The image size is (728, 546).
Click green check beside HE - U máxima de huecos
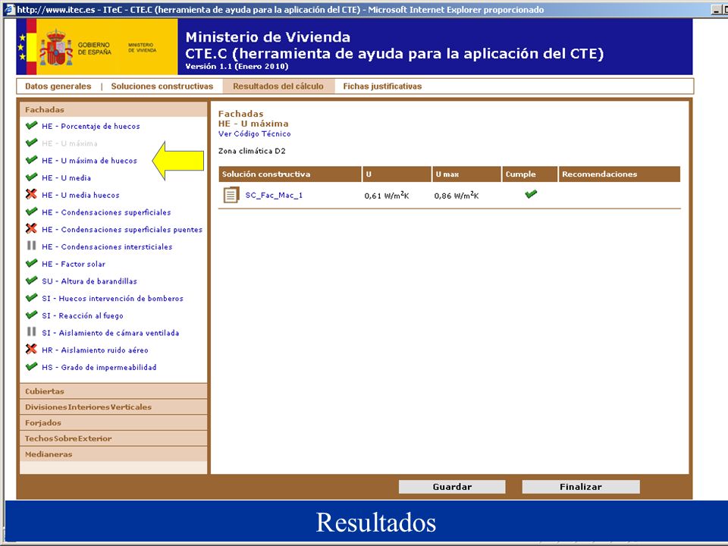pyautogui.click(x=32, y=160)
